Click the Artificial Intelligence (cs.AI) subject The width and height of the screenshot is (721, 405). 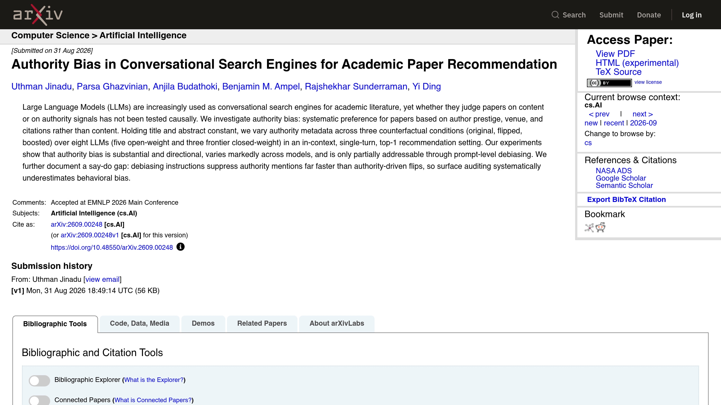coord(94,213)
